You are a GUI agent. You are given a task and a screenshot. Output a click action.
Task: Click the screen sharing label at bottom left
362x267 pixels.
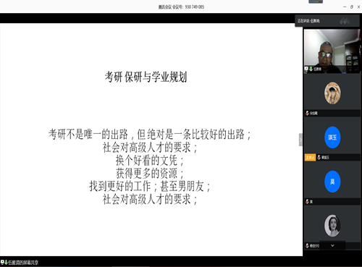pos(23,263)
